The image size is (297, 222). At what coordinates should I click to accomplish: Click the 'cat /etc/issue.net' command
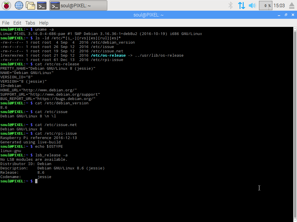coord(56,125)
